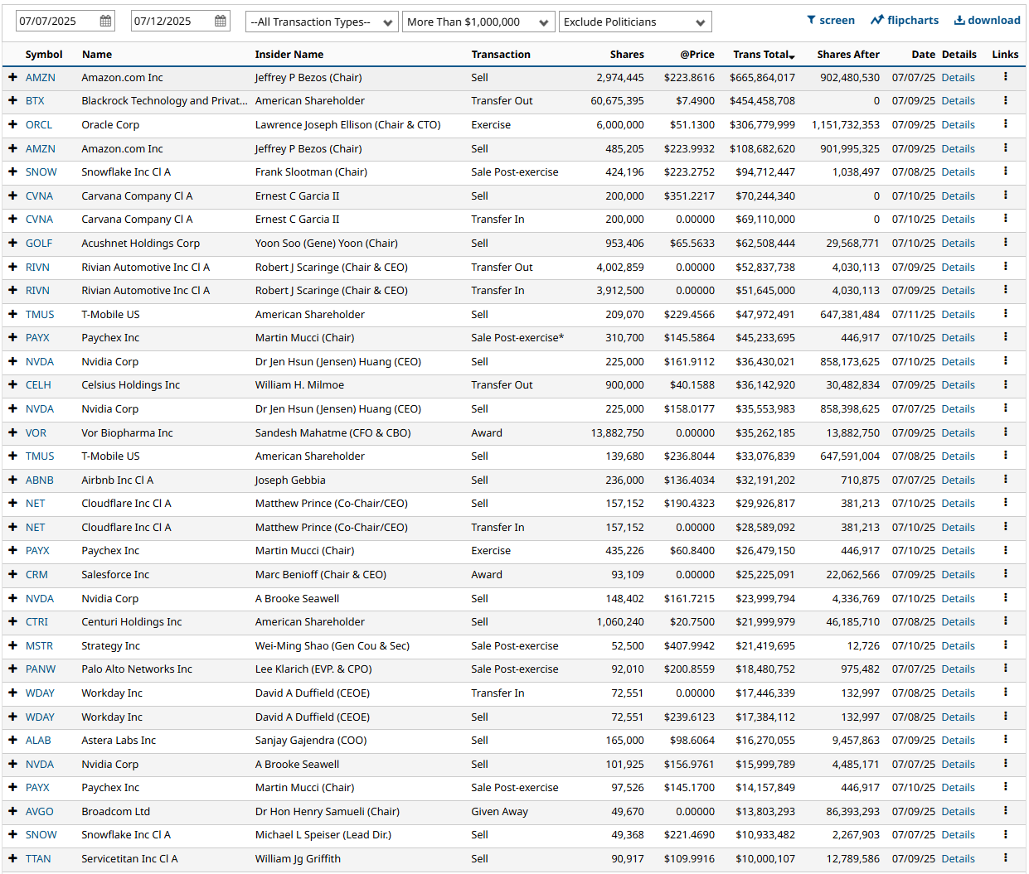The height and width of the screenshot is (874, 1029).
Task: Open links menu for Paychex Exercise row
Action: coord(1005,550)
